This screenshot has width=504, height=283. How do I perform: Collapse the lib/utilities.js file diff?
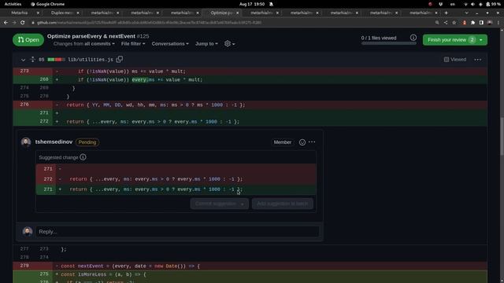click(23, 60)
